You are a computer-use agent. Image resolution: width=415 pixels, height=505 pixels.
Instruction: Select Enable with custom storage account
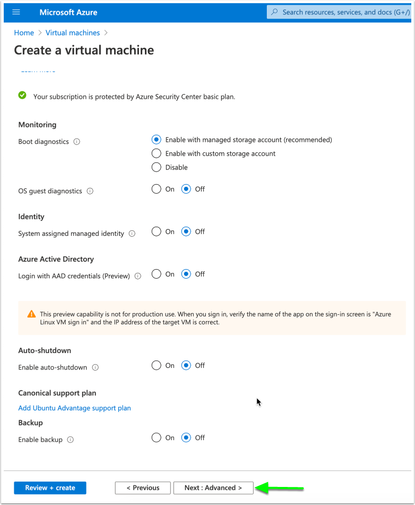tap(156, 153)
